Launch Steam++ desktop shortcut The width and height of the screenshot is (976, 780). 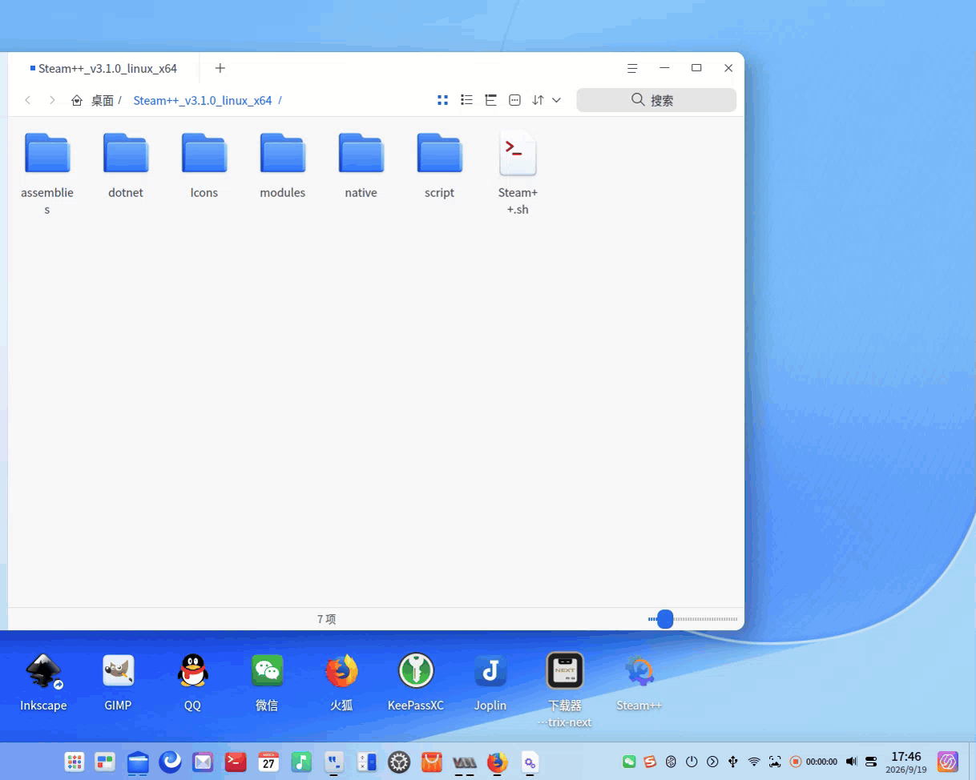tap(639, 682)
